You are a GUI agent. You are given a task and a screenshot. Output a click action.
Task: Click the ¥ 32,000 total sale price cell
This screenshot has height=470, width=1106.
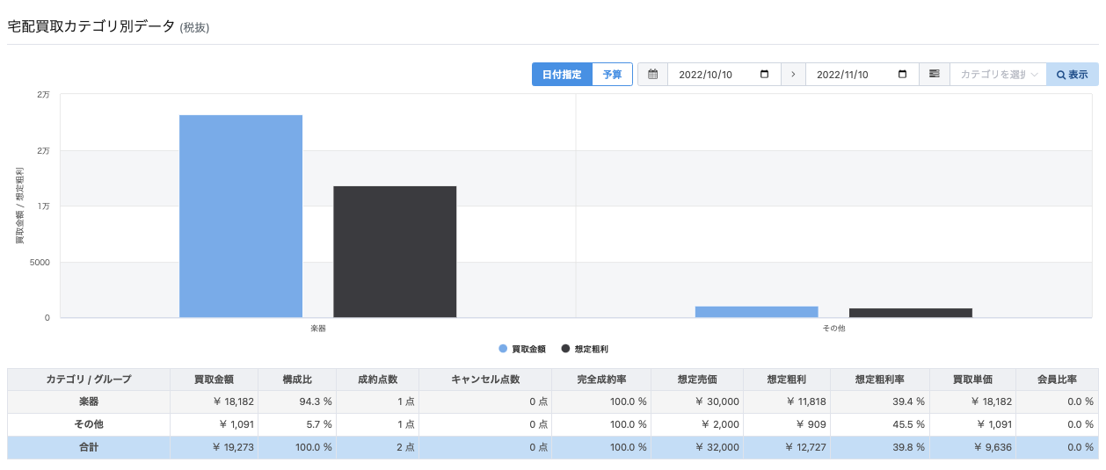(x=698, y=447)
